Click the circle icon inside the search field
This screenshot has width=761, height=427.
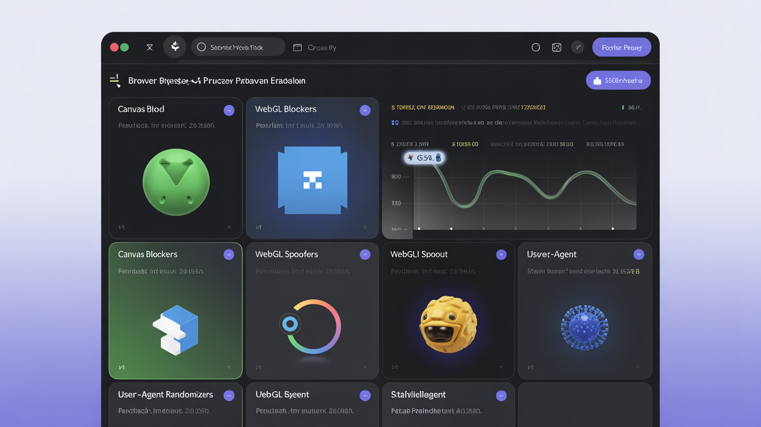201,47
